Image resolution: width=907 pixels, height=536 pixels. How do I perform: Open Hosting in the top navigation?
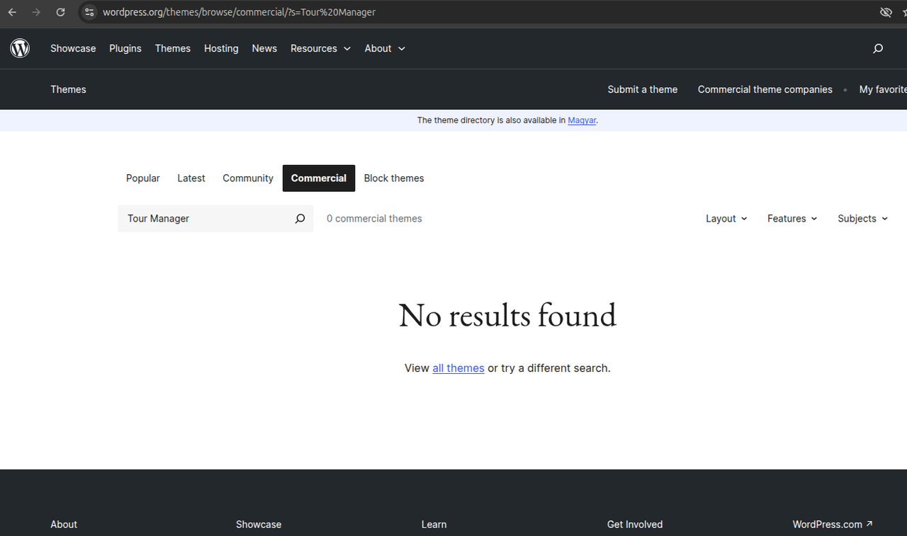tap(221, 48)
